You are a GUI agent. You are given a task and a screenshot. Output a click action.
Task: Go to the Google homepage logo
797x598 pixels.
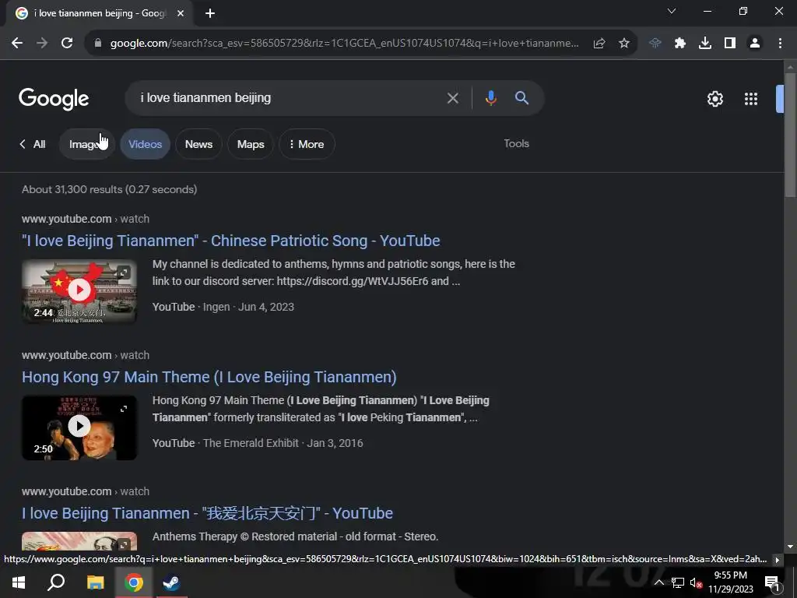click(x=54, y=99)
